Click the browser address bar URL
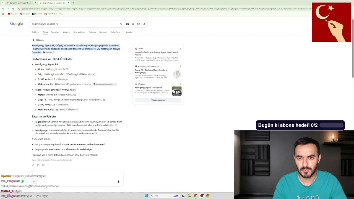The height and width of the screenshot is (199, 354). click(166, 9)
